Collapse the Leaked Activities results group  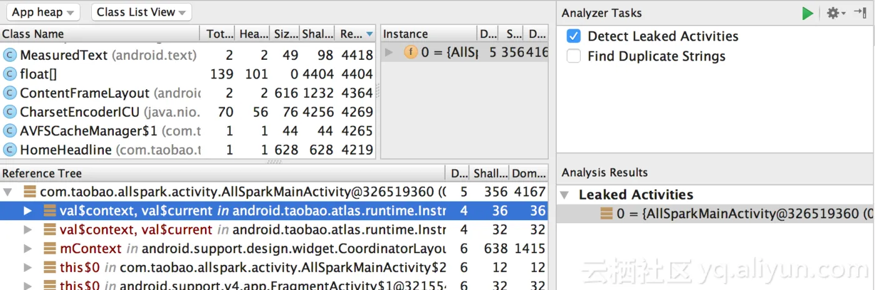click(x=564, y=195)
